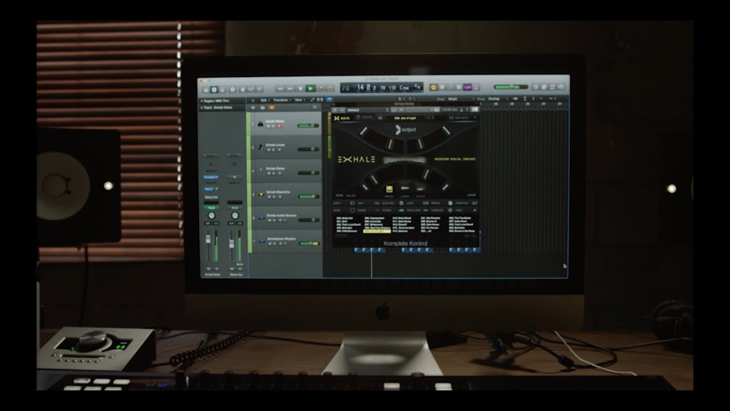
Task: Select the highlighted yellow preset in the list
Action: pos(376,232)
